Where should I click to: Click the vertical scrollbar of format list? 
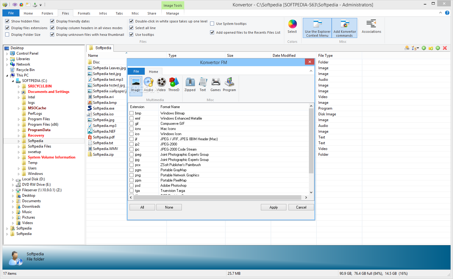(311, 141)
